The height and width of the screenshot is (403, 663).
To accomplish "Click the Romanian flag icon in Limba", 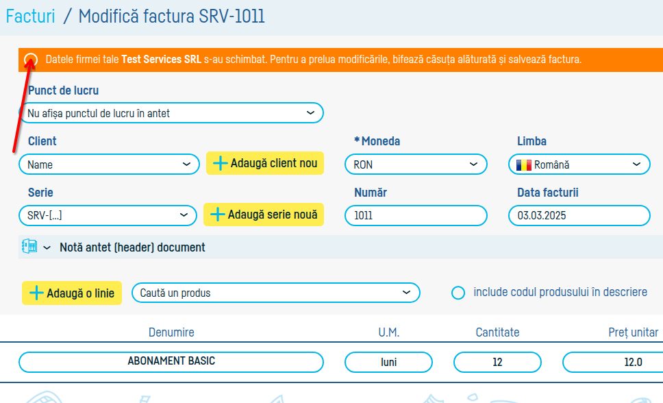I will tap(524, 164).
